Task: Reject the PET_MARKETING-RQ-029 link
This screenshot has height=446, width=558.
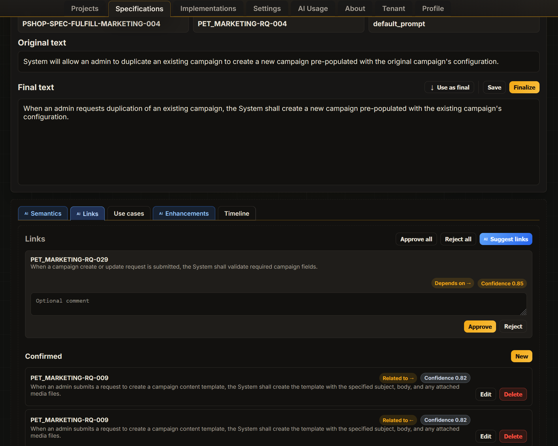Action: click(x=513, y=327)
